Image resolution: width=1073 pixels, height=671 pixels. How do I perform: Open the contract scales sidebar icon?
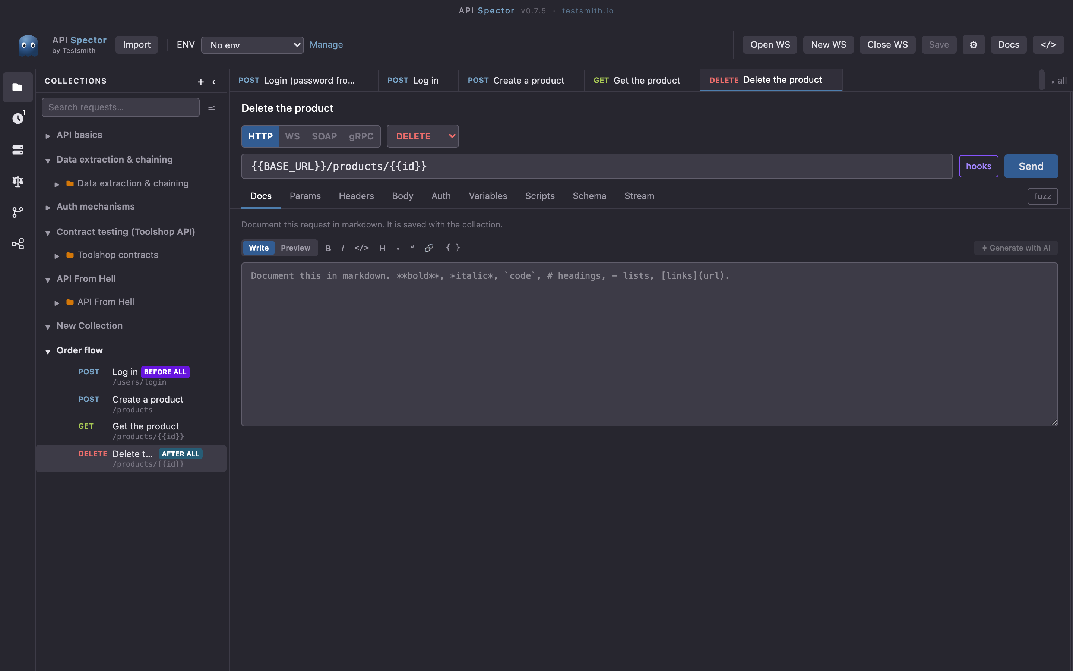18,181
